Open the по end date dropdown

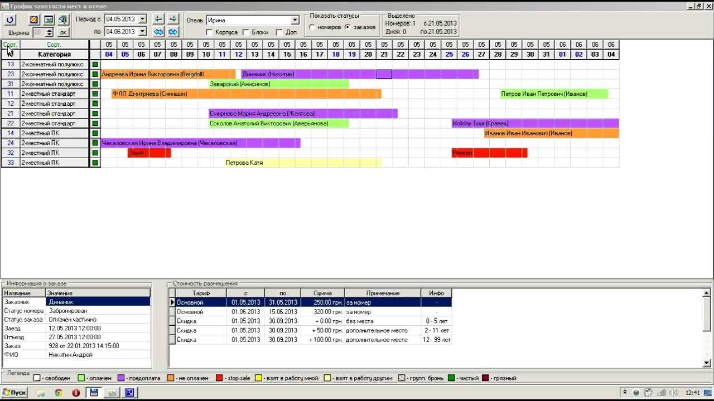point(143,32)
